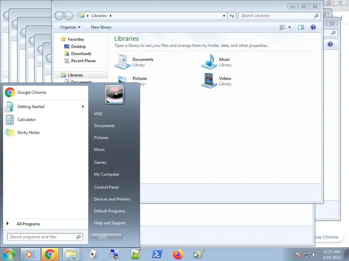Open Paint taskbar icon

(x=199, y=254)
